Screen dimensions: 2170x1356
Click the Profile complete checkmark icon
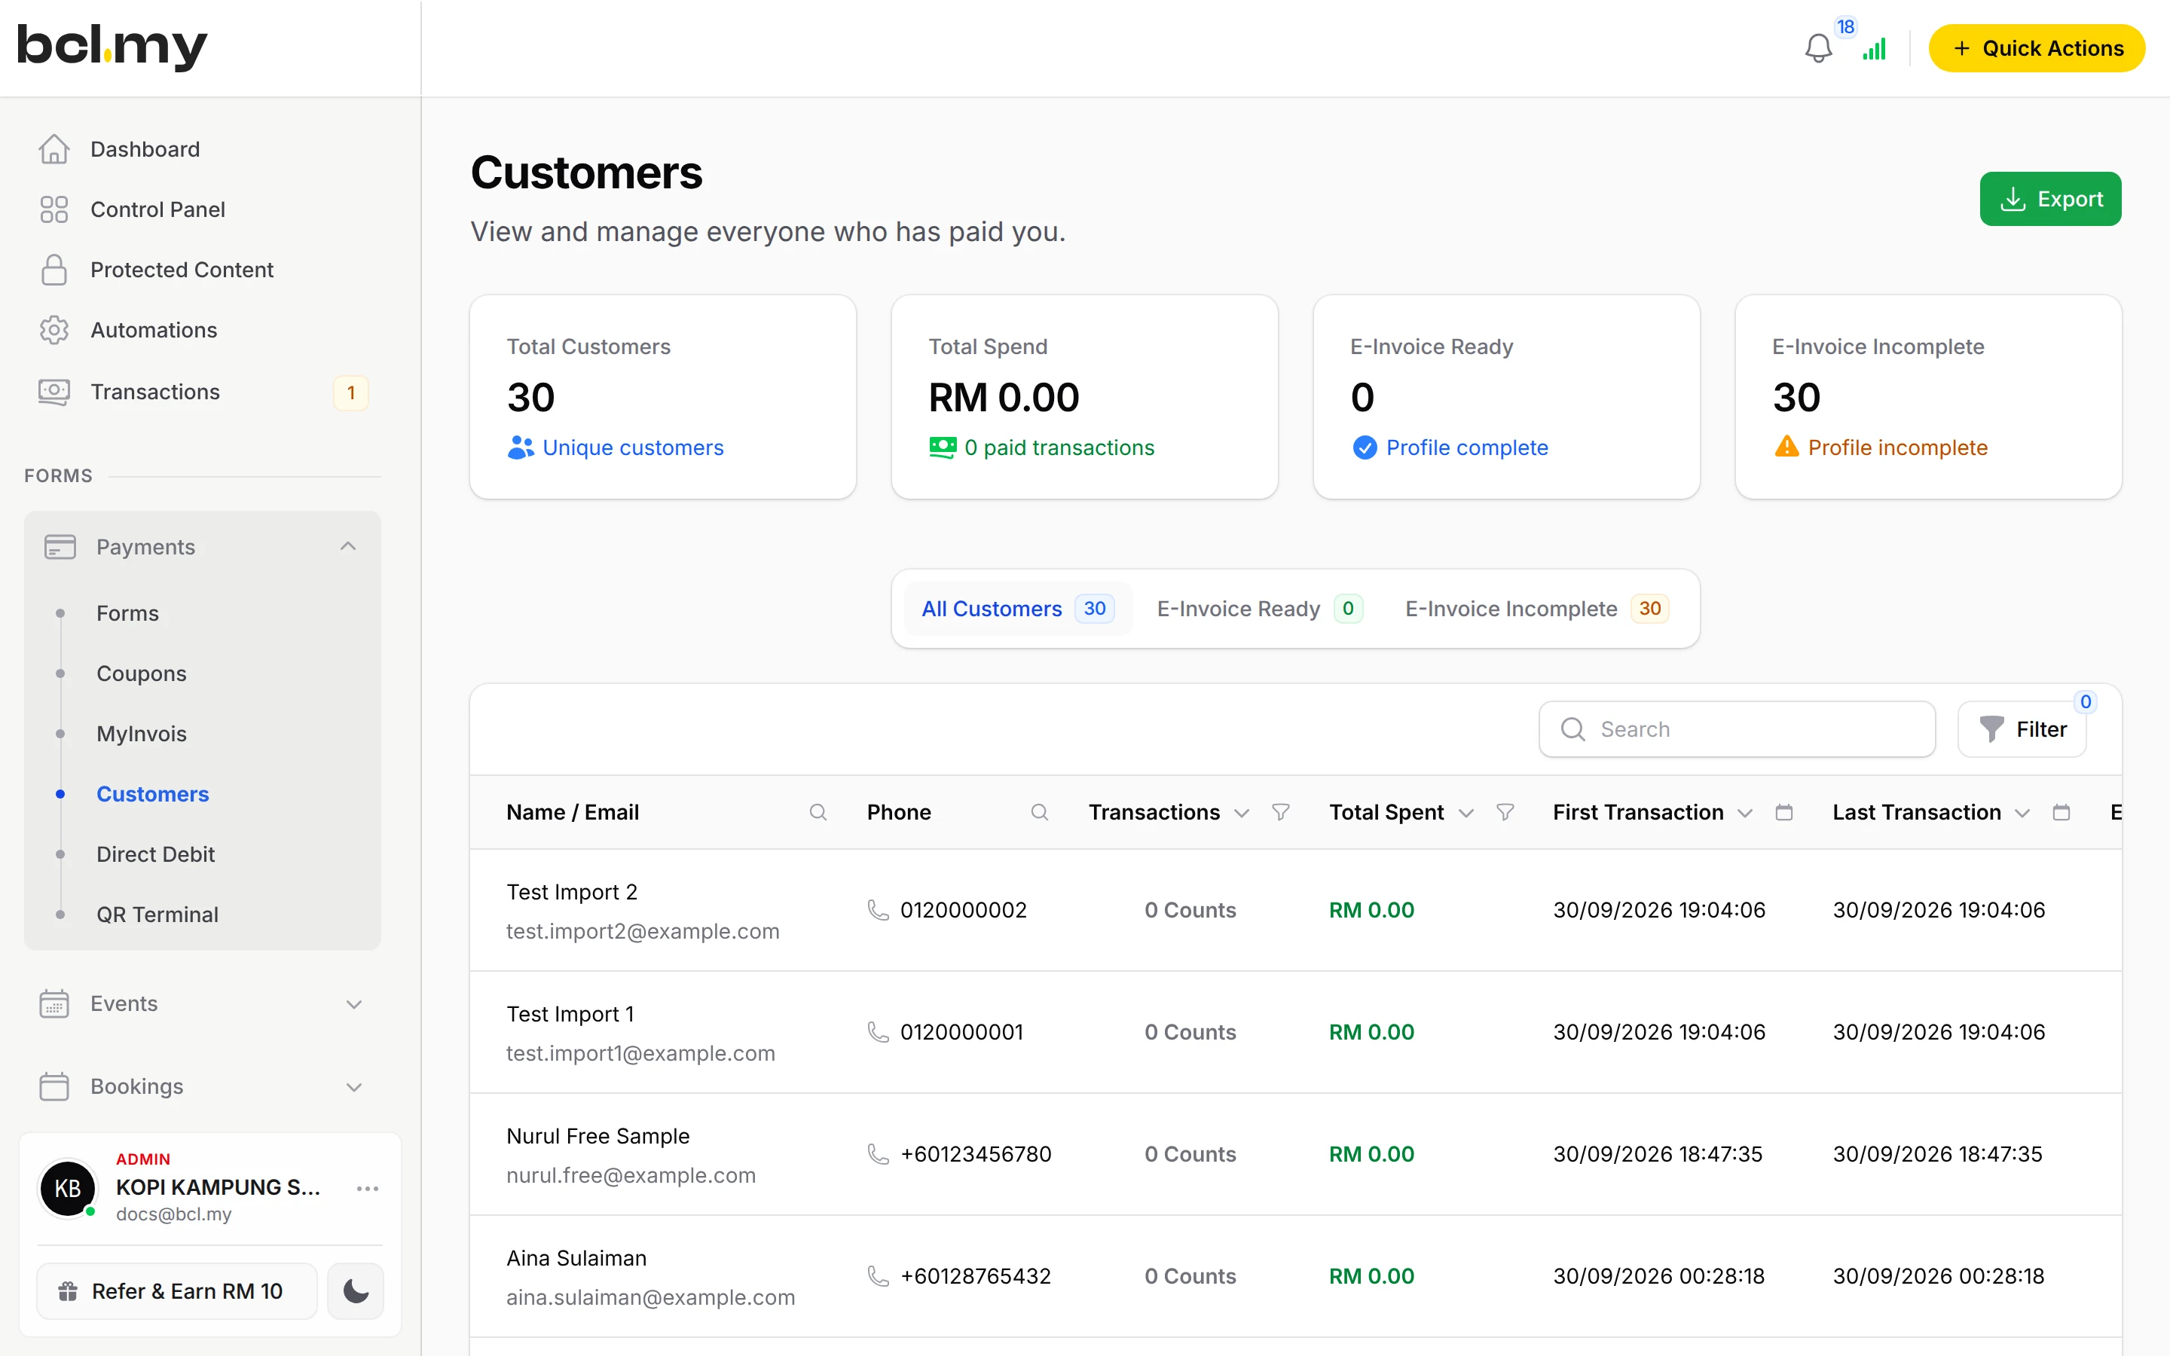tap(1364, 447)
